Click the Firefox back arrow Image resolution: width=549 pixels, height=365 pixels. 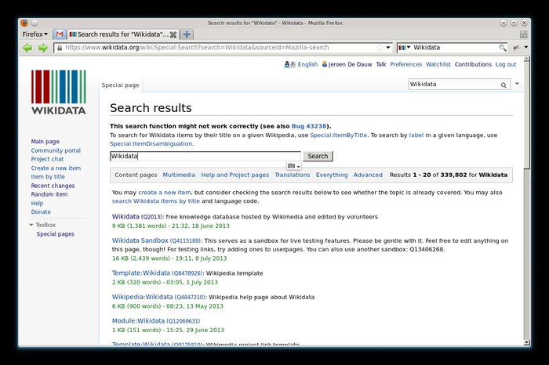pyautogui.click(x=27, y=48)
